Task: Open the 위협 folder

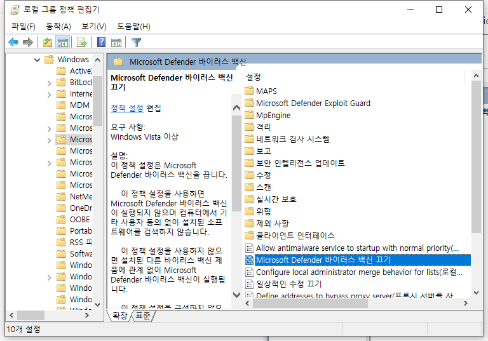Action: pos(258,211)
